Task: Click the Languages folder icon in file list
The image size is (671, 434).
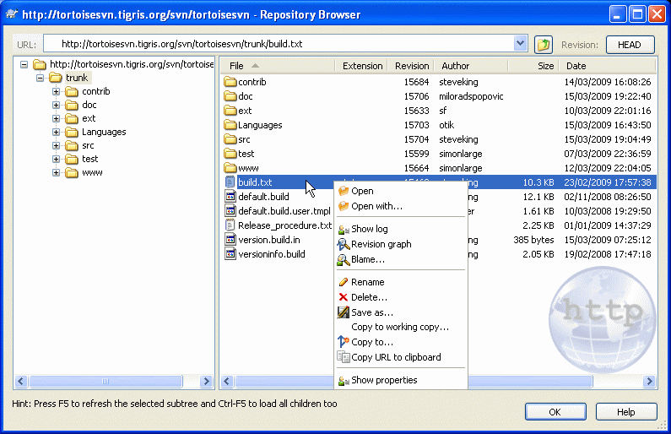Action: click(x=230, y=125)
